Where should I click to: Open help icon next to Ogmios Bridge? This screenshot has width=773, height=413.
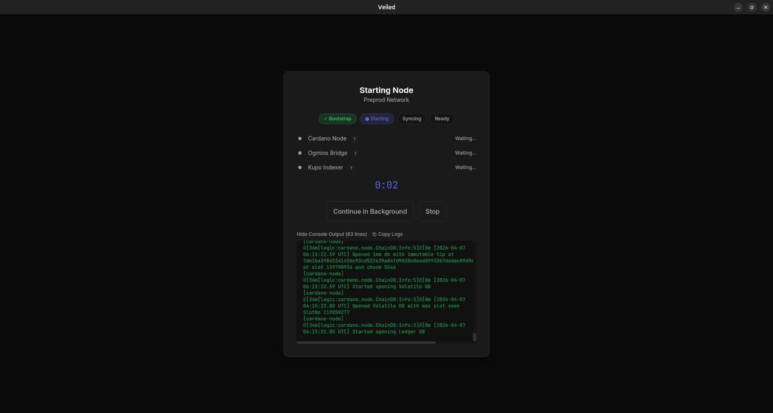[x=355, y=153]
